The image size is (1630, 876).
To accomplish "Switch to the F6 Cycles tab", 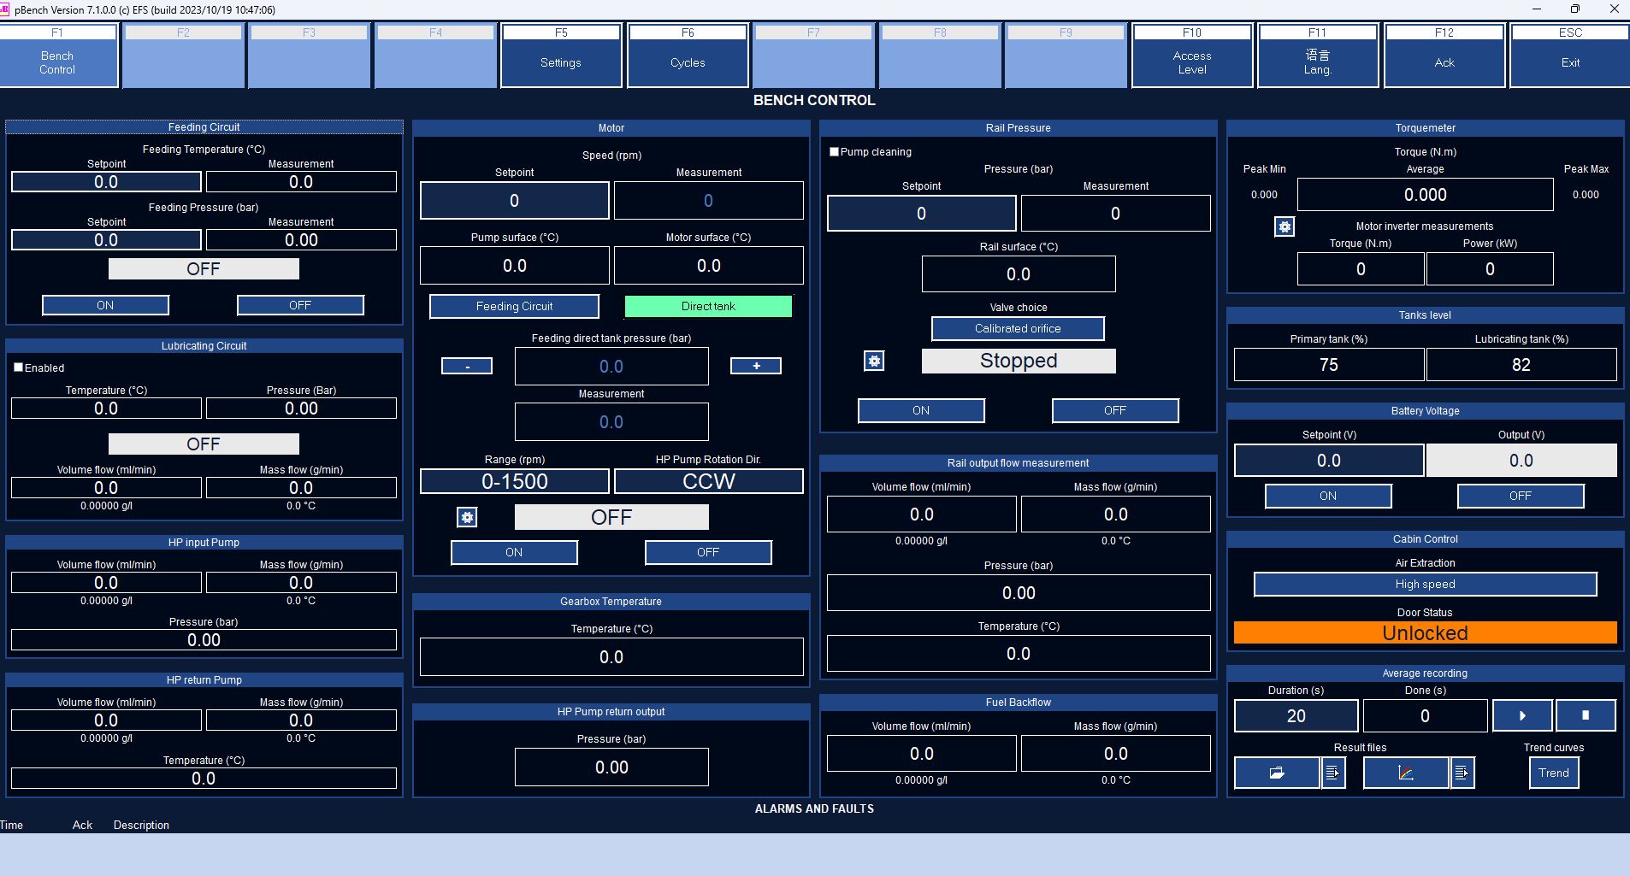I will click(x=687, y=56).
